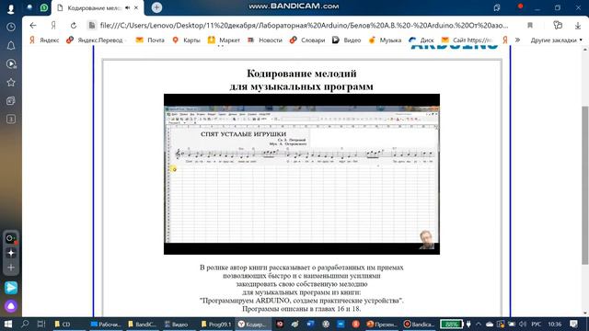Go back to the previous page

pos(33,26)
